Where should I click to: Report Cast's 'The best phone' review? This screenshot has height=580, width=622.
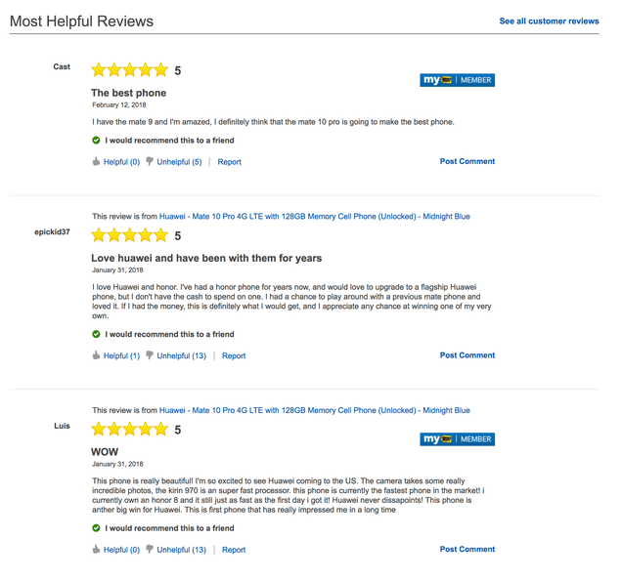(x=229, y=162)
